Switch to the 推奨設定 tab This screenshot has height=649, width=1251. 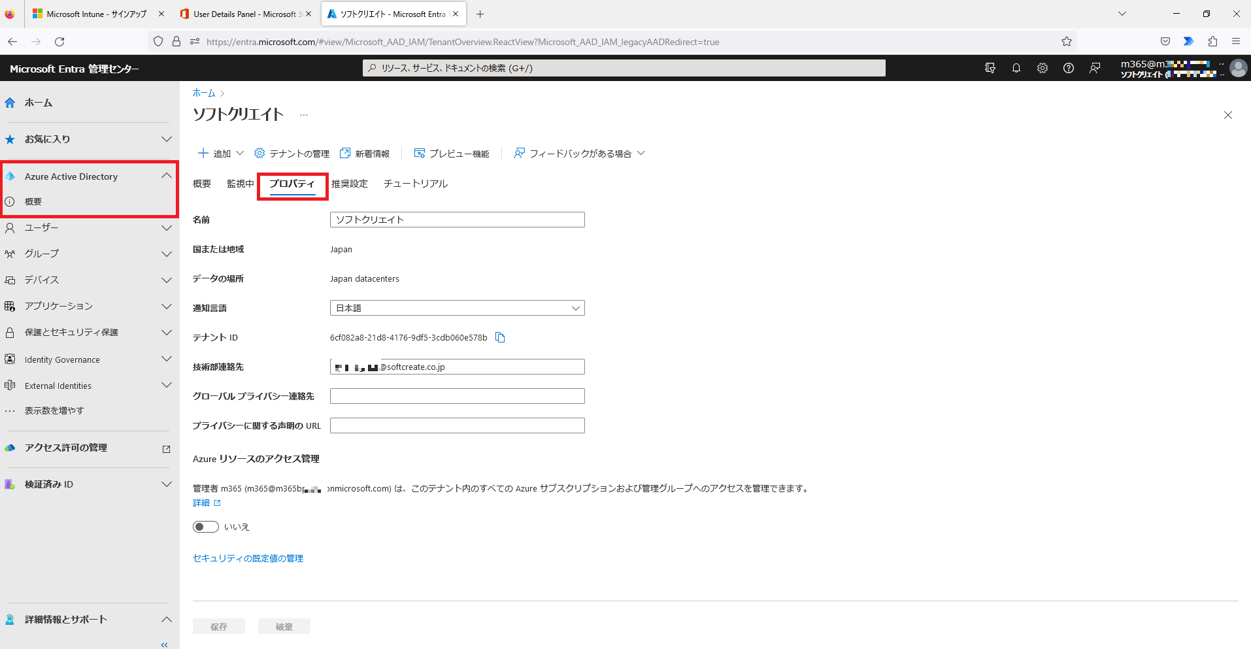pos(350,184)
